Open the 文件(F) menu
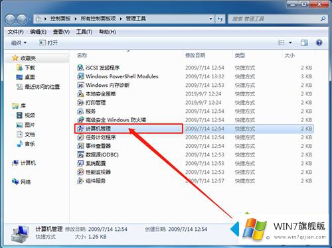Viewport: 332px width, 248px height. coord(15,32)
